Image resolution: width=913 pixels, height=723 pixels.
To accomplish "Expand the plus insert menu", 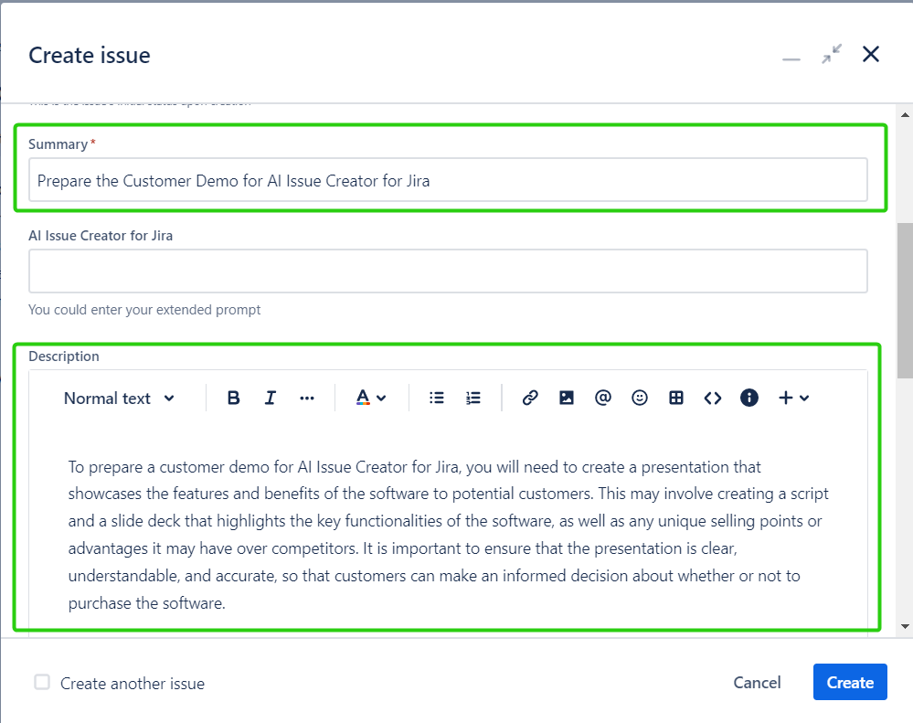I will click(793, 398).
